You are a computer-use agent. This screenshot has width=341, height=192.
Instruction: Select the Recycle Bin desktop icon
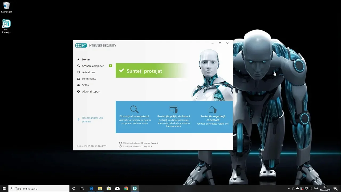(6, 7)
